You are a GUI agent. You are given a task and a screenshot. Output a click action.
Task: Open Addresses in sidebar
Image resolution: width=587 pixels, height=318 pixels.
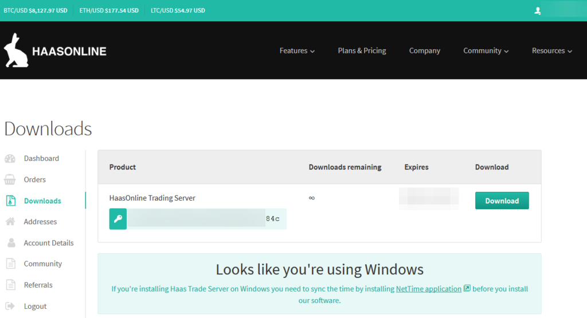41,222
